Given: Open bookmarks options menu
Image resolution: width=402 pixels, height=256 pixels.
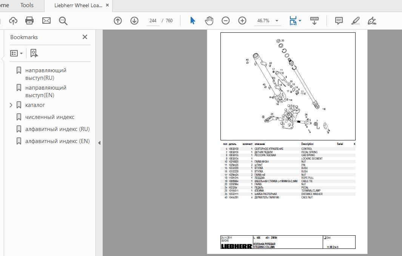Looking at the screenshot, I should (x=16, y=53).
